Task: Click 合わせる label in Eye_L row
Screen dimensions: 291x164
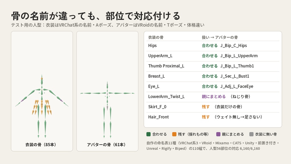Action: coord(209,87)
